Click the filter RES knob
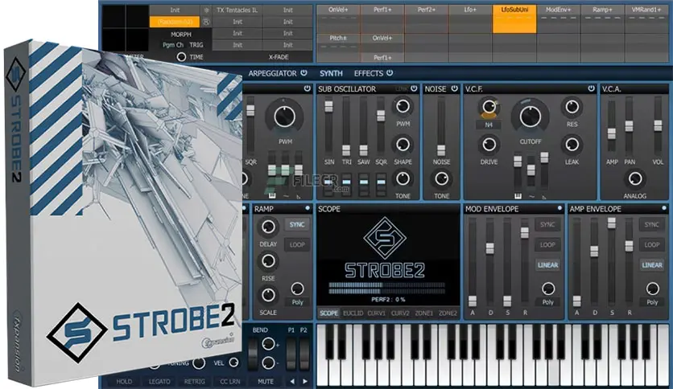This screenshot has height=389, width=673. pos(572,107)
